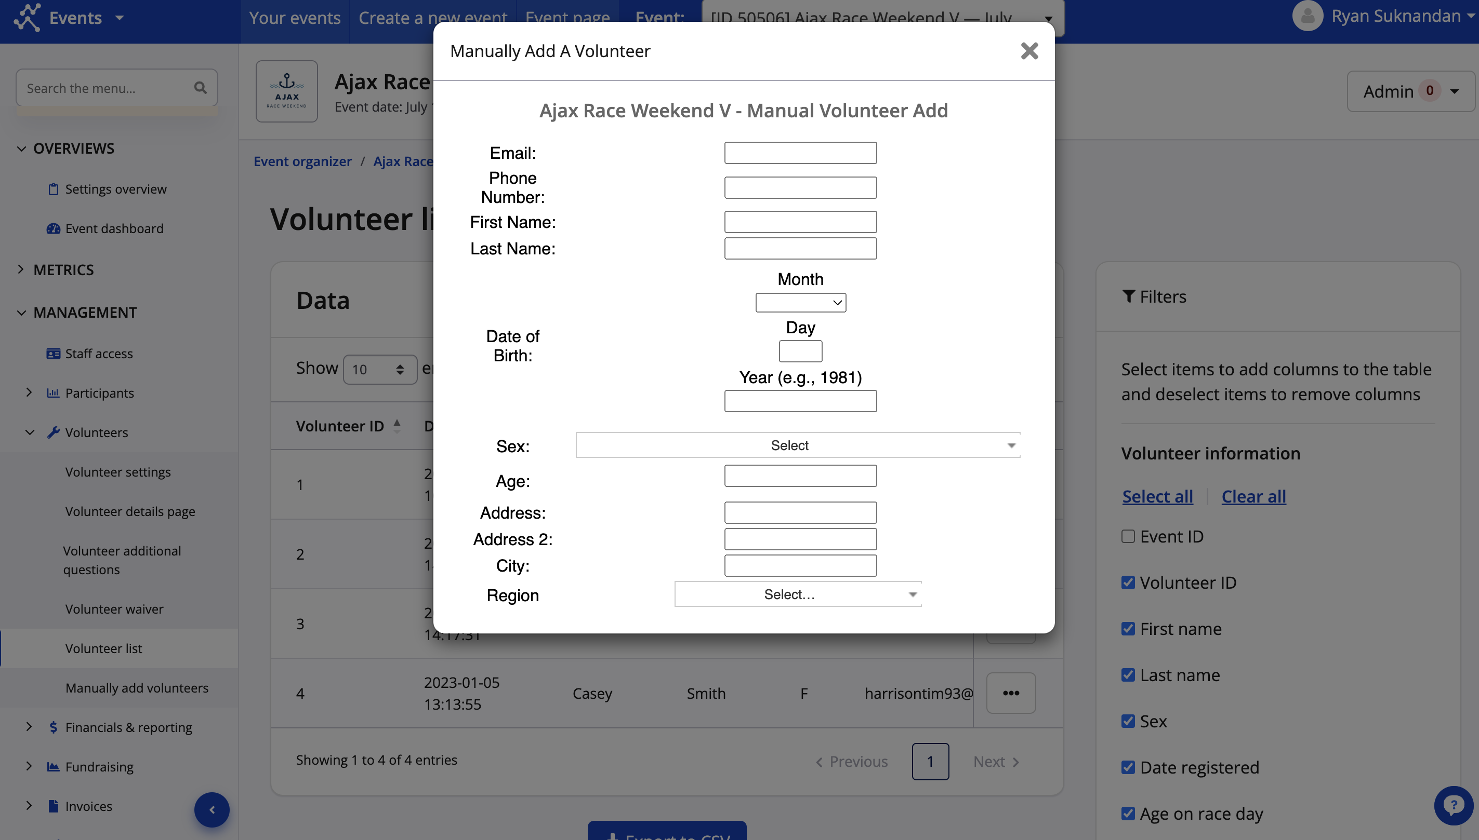The image size is (1479, 840).
Task: Click into the Email input field
Action: coord(800,153)
